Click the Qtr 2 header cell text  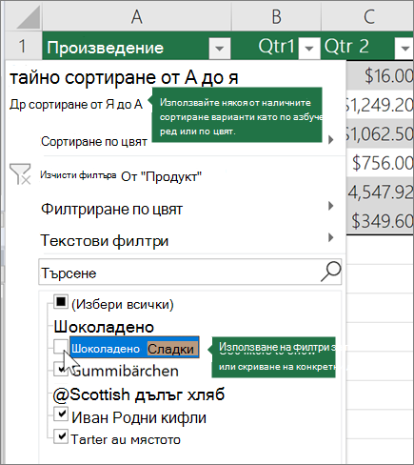346,47
